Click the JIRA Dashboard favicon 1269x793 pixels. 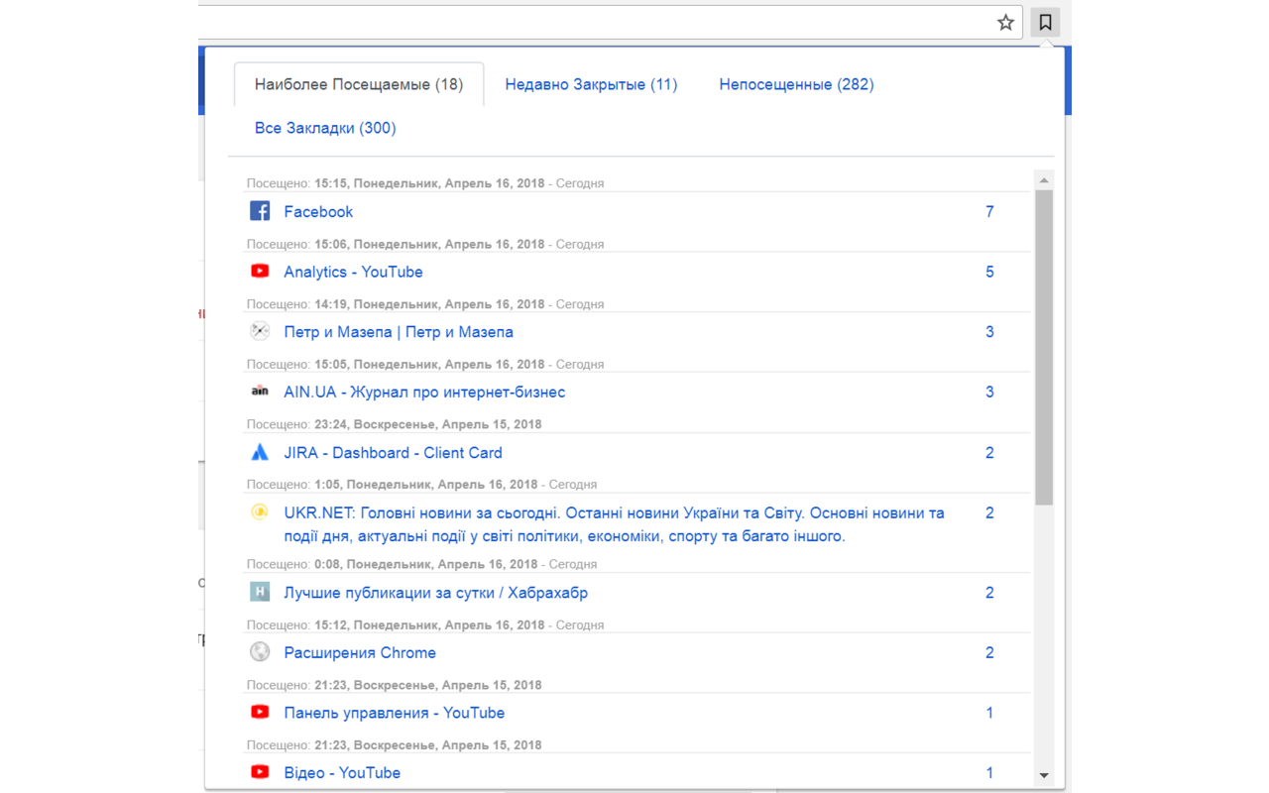(x=260, y=452)
